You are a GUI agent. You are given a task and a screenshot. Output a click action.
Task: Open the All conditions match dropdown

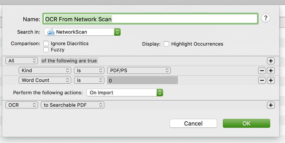[22, 61]
